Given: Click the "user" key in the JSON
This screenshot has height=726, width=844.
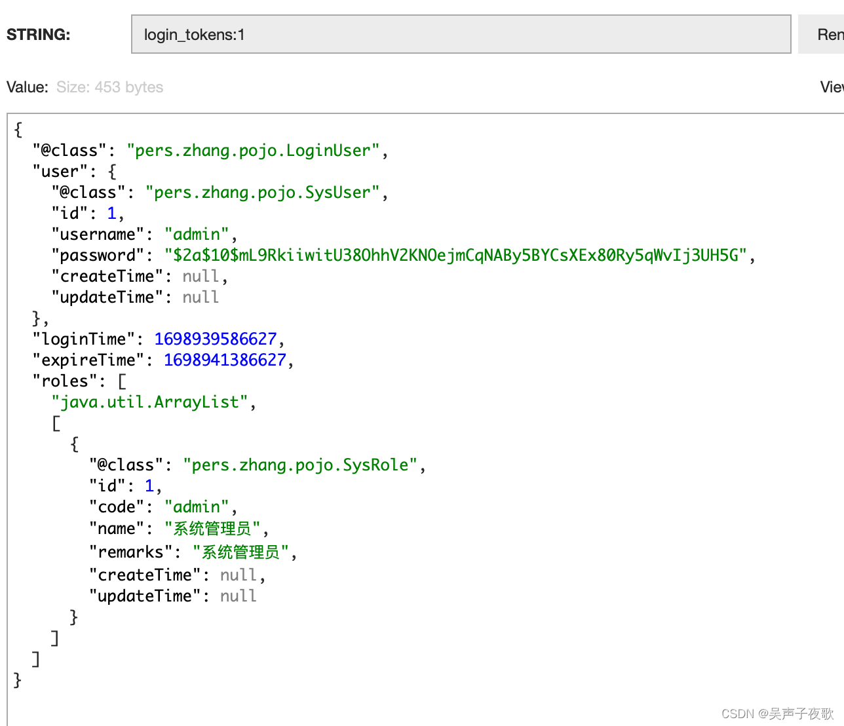Looking at the screenshot, I should tap(60, 172).
